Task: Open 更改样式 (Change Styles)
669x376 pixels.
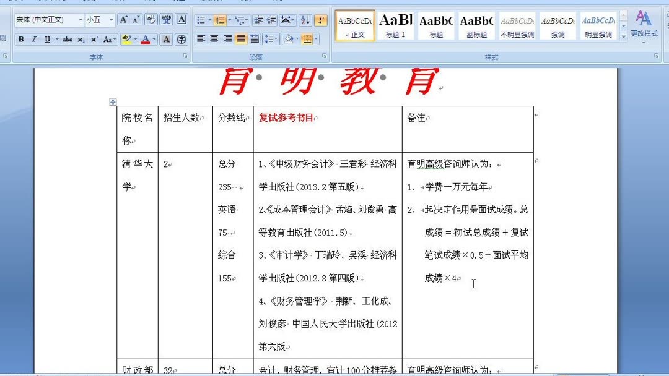Action: coord(644,26)
